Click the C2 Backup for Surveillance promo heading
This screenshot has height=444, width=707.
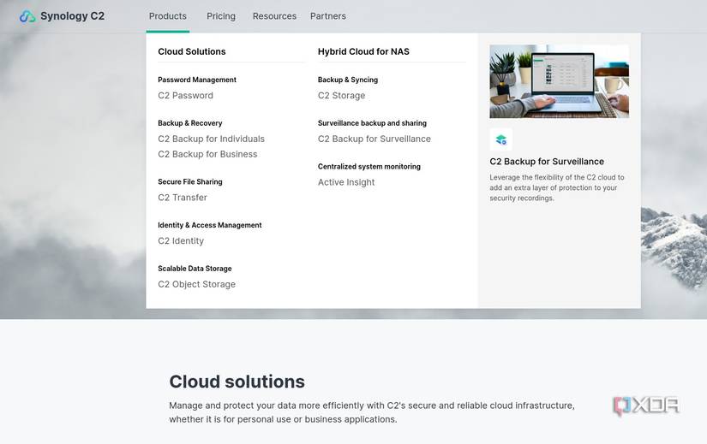[x=547, y=161]
